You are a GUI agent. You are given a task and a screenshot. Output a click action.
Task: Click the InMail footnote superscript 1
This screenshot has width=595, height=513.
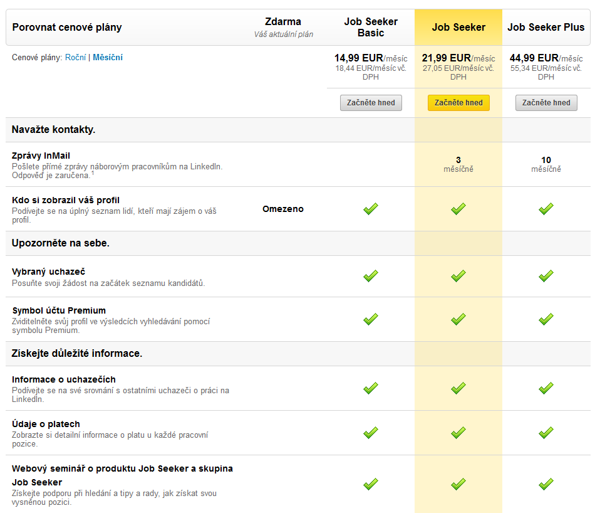tap(93, 173)
